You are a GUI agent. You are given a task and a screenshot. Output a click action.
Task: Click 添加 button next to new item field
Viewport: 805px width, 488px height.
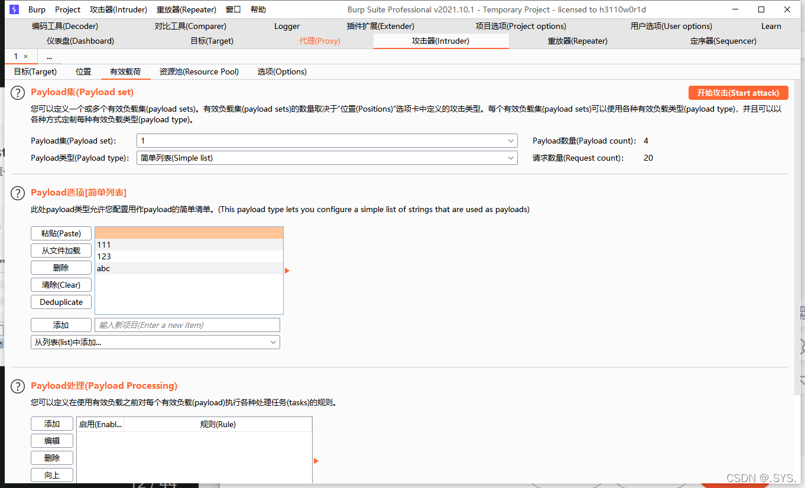pos(61,325)
